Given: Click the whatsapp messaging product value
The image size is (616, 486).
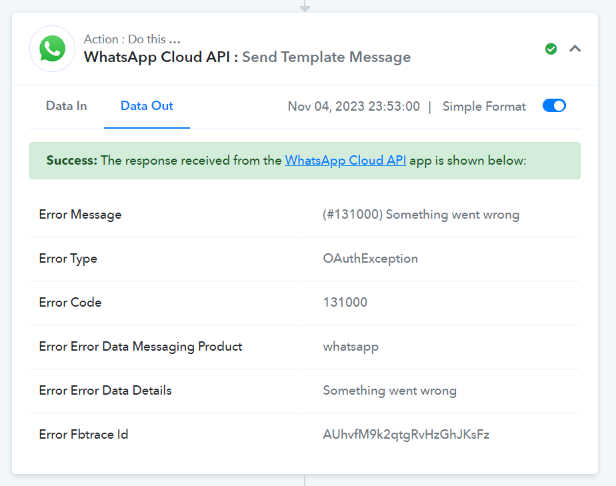Looking at the screenshot, I should pos(351,347).
